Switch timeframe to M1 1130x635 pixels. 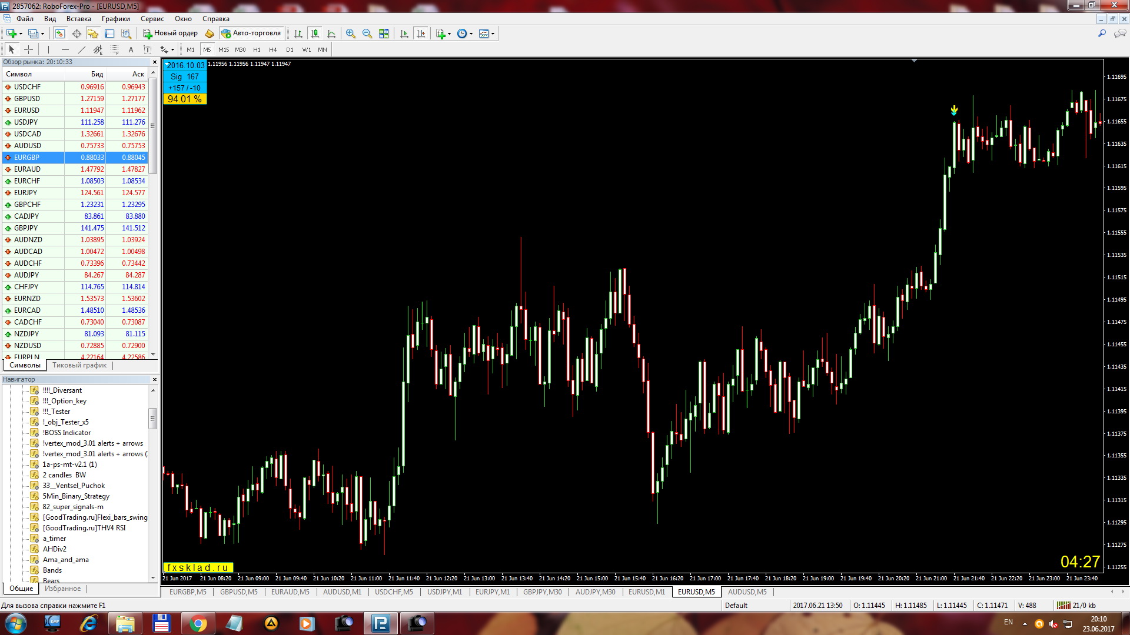tap(191, 50)
